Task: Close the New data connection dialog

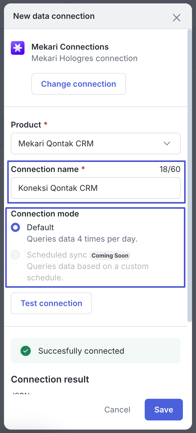Action: 177,18
